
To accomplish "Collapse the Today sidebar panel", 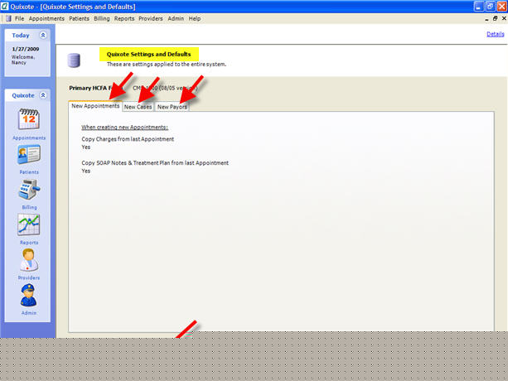I will 43,35.
